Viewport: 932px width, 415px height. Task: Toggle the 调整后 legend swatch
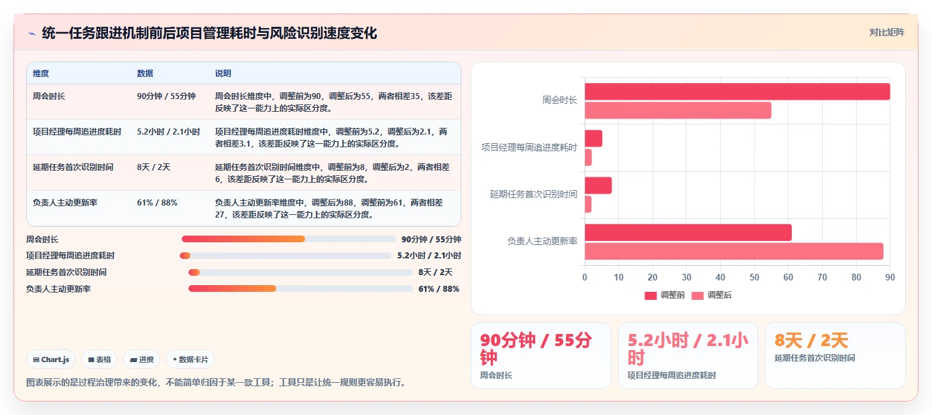pos(697,295)
